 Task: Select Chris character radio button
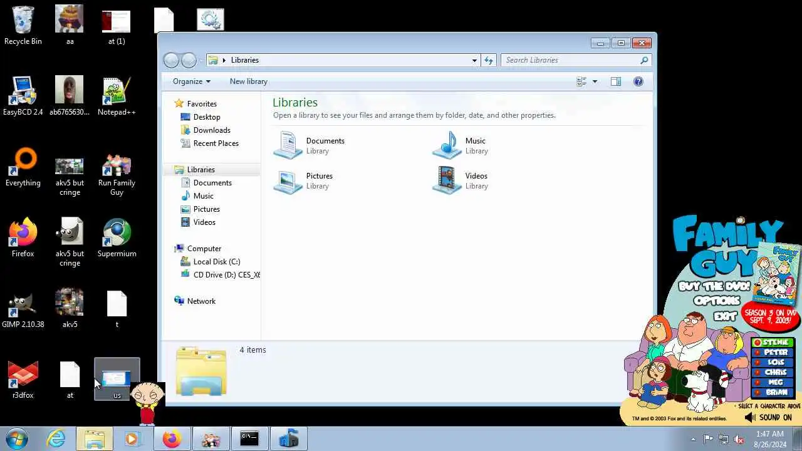(x=758, y=373)
